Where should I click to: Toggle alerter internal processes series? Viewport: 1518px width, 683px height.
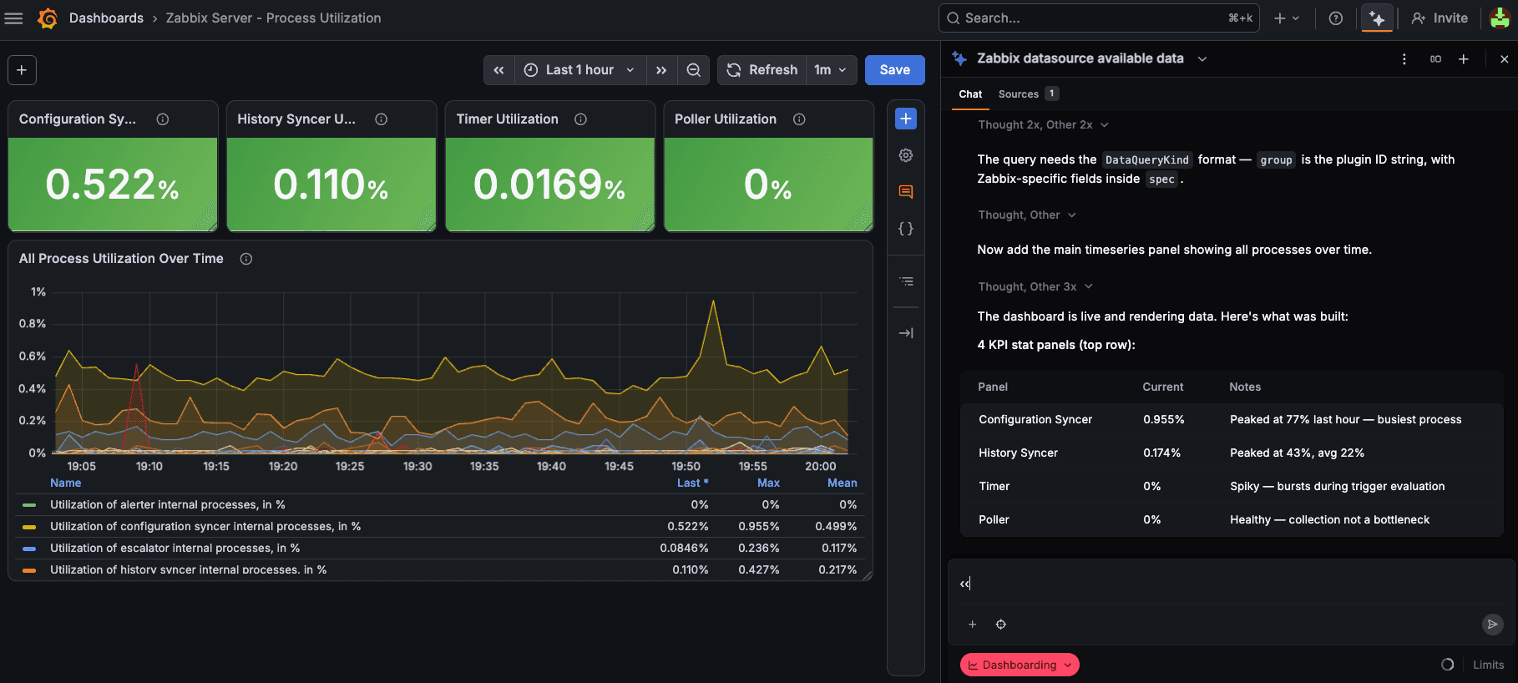coord(168,505)
